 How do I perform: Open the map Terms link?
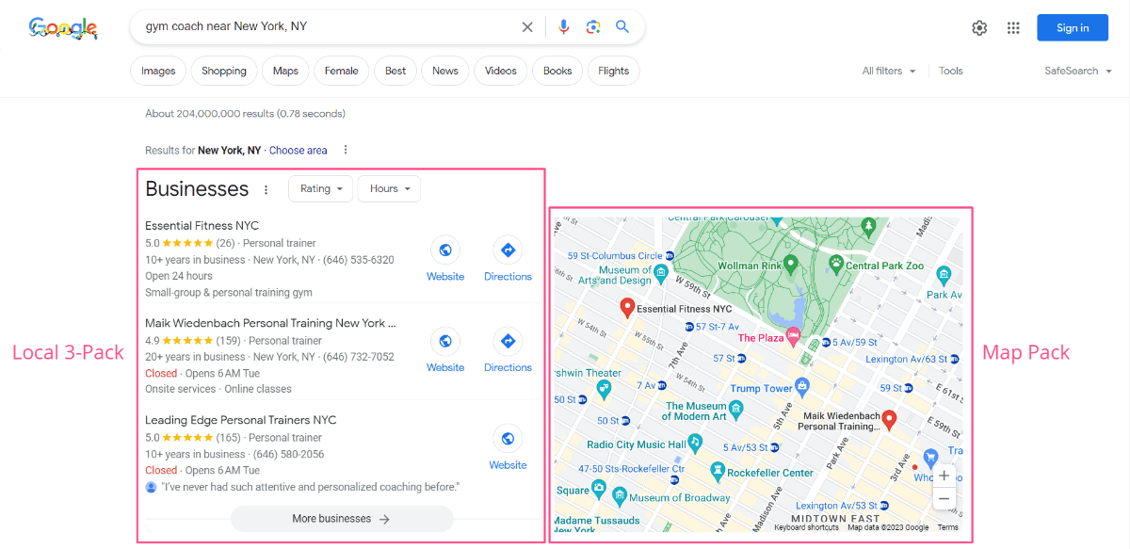click(x=947, y=527)
